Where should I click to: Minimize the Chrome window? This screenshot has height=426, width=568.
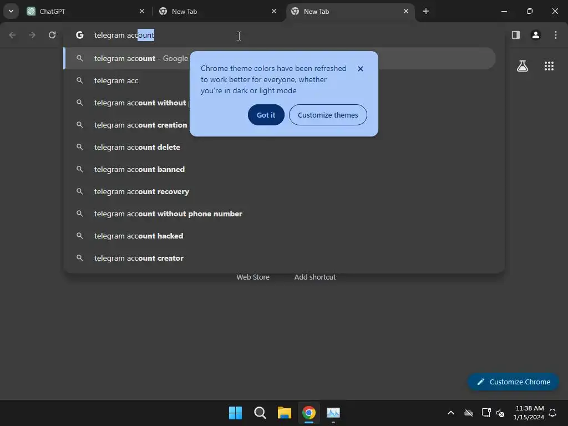pyautogui.click(x=504, y=11)
